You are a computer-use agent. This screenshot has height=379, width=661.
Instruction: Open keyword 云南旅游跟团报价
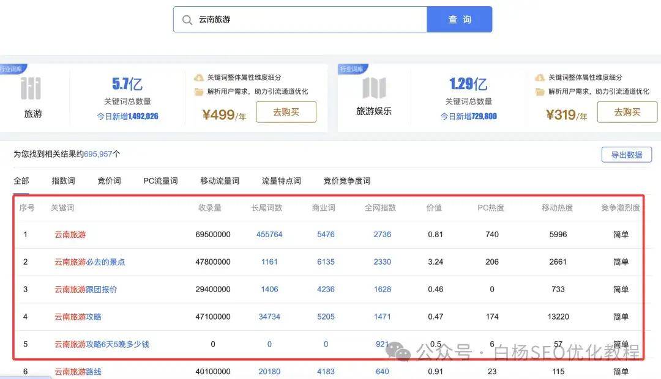coord(86,289)
